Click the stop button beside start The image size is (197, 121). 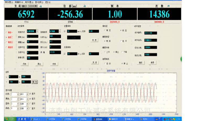[39, 64]
